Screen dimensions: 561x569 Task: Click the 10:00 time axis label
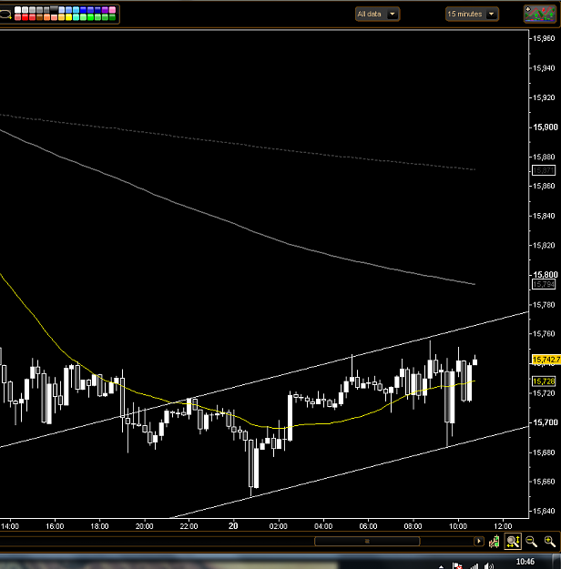pyautogui.click(x=458, y=526)
